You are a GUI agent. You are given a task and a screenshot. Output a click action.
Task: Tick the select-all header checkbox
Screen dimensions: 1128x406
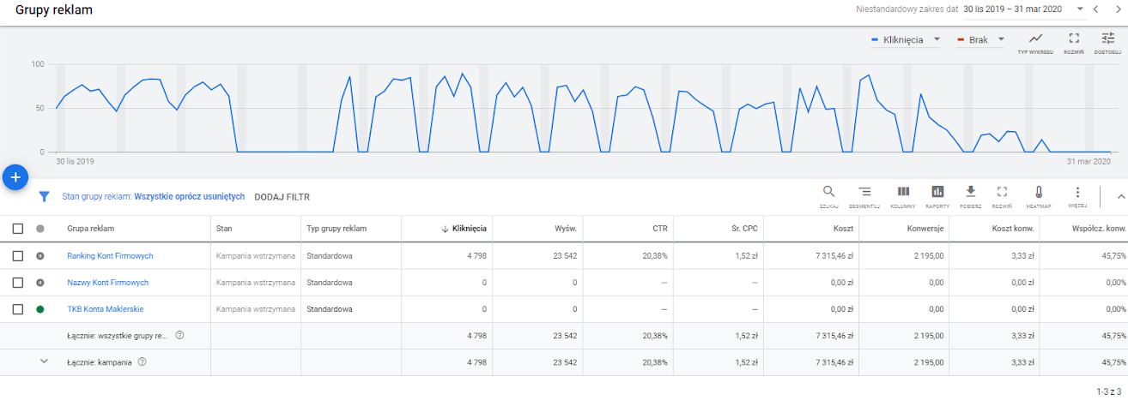coord(18,229)
